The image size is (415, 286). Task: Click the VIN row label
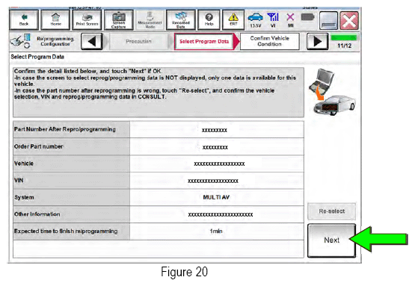19,180
